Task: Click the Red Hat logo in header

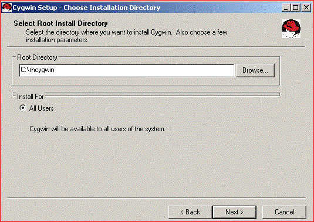Action: coord(291,29)
